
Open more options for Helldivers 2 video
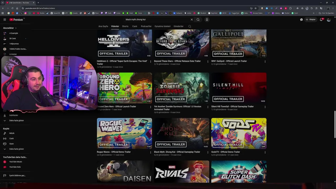(151, 62)
